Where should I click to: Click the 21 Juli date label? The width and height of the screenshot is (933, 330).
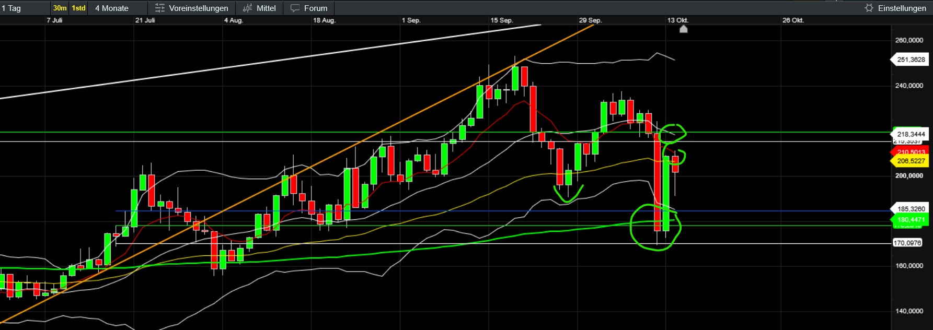click(x=145, y=20)
